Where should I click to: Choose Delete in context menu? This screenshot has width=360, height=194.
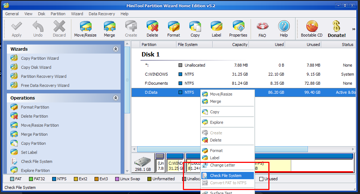[x=228, y=140]
